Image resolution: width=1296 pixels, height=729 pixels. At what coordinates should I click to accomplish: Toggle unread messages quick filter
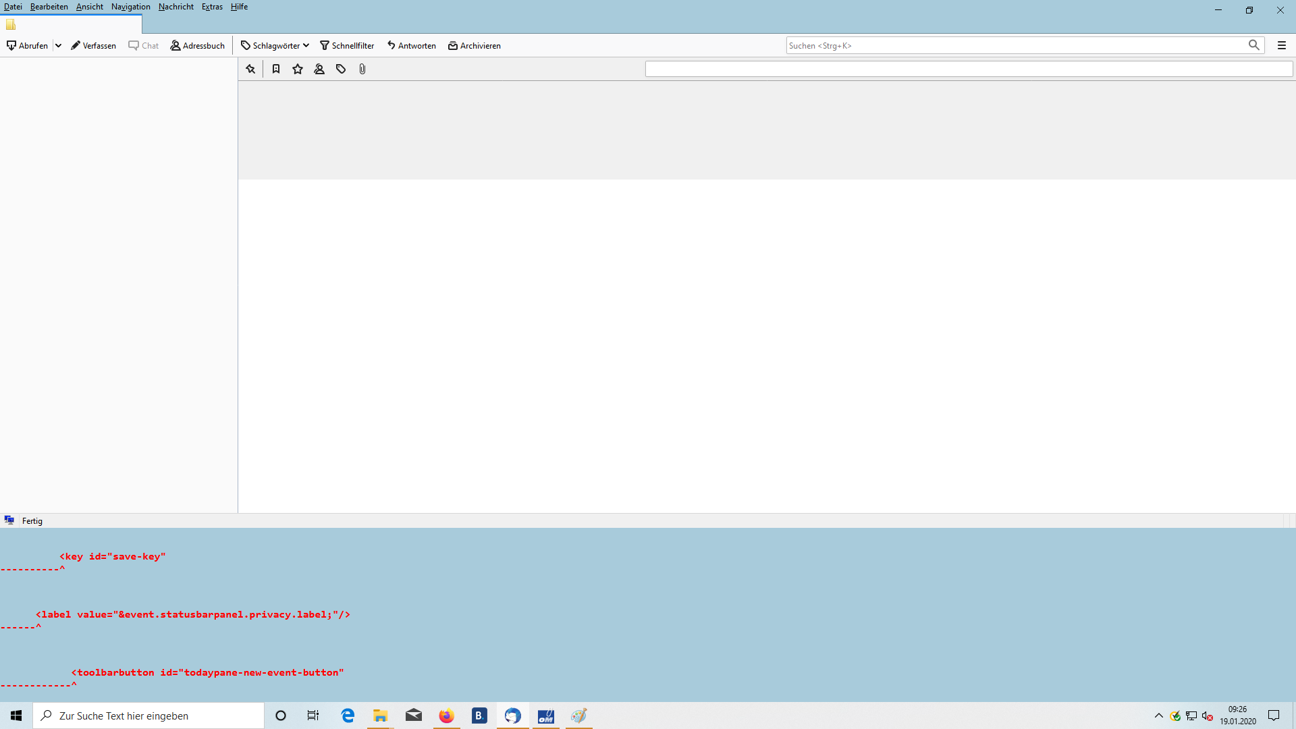click(276, 69)
